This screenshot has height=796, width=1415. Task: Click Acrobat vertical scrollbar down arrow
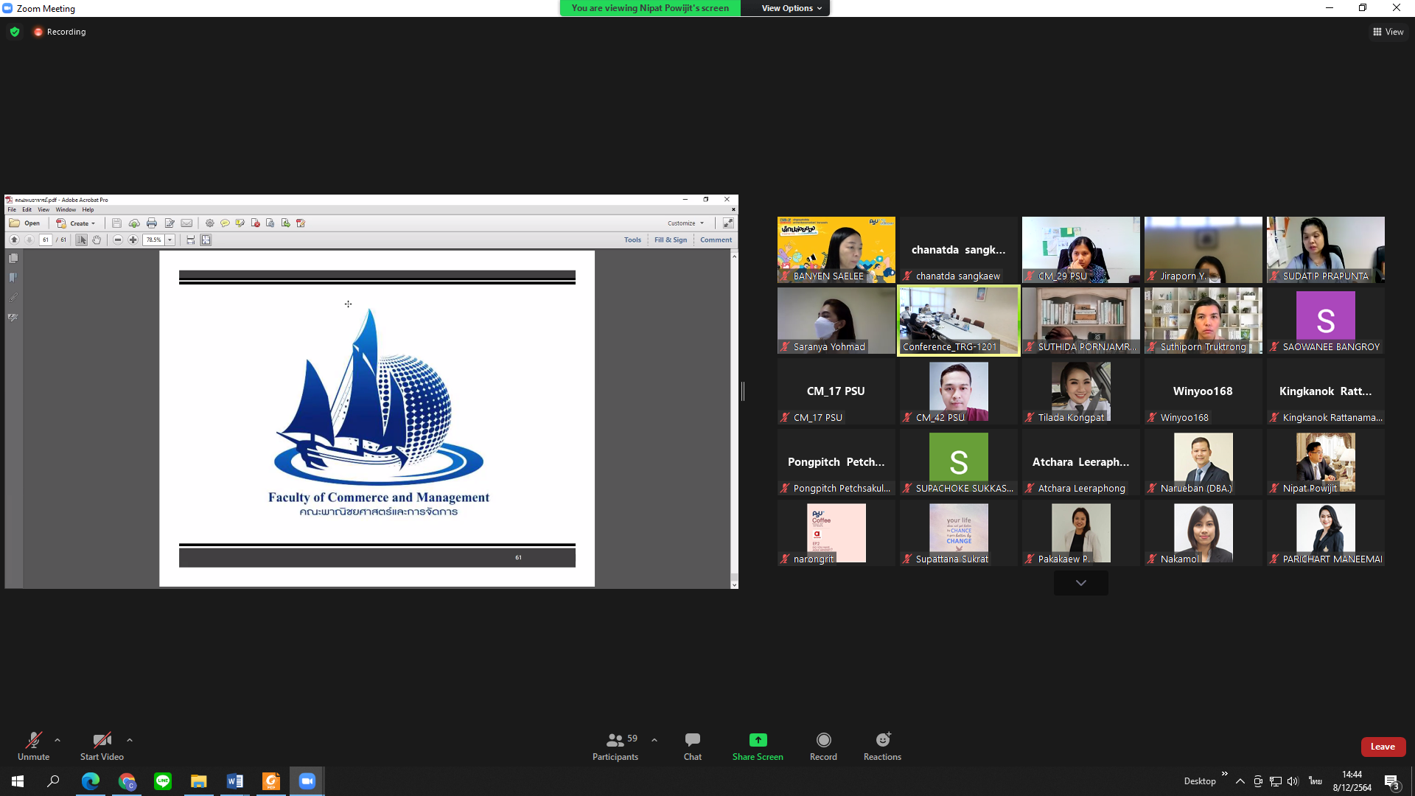coord(734,584)
